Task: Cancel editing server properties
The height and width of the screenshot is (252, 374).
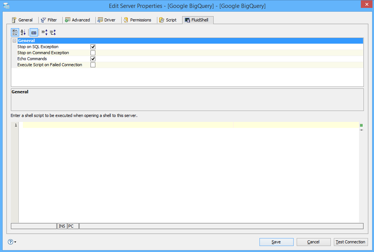Action: (314, 242)
